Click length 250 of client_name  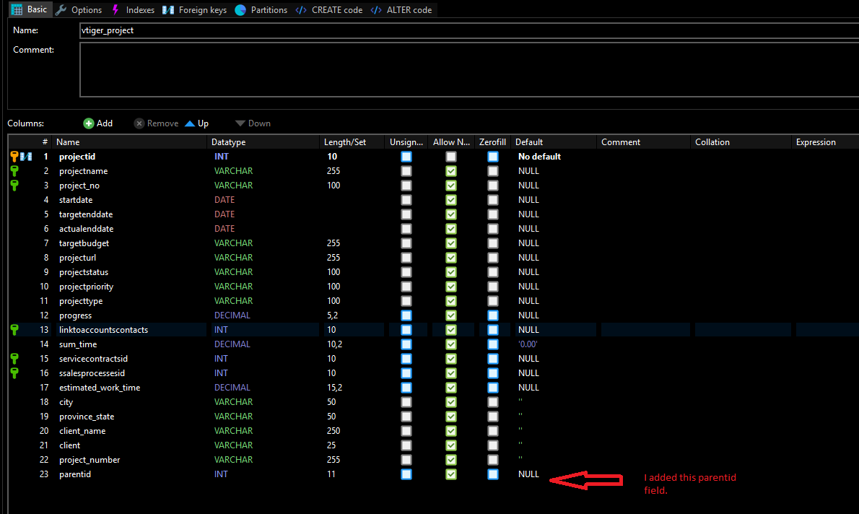click(x=333, y=431)
